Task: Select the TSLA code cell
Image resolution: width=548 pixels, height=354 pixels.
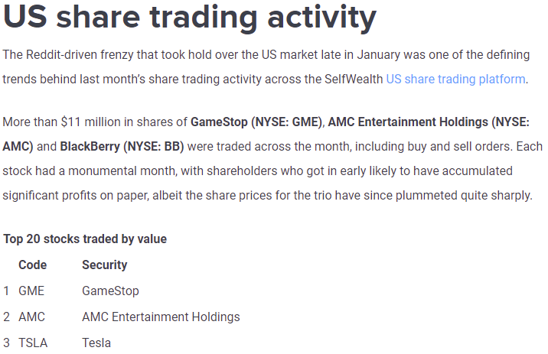Action: [x=33, y=343]
